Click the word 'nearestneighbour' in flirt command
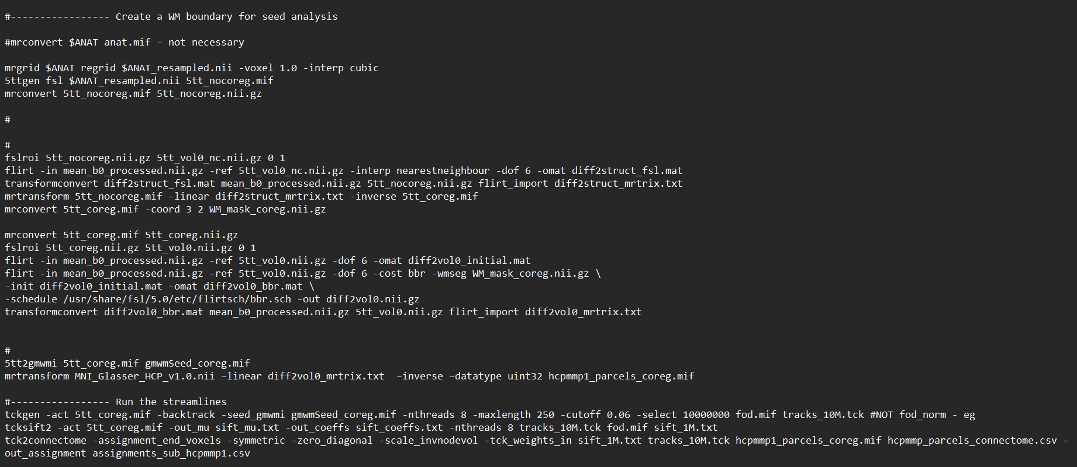 (443, 170)
